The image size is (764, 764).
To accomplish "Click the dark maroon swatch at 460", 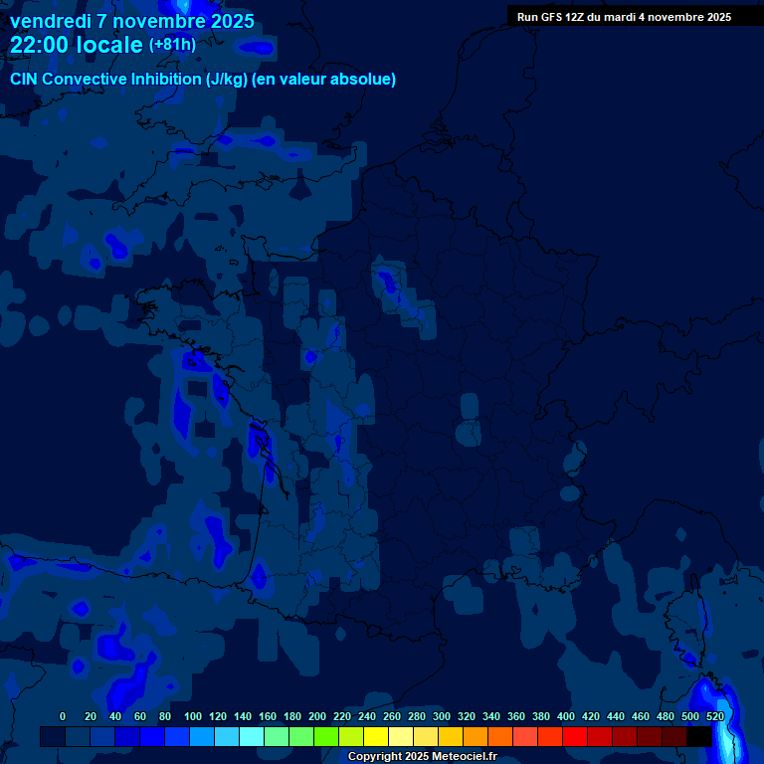I will pos(650,737).
